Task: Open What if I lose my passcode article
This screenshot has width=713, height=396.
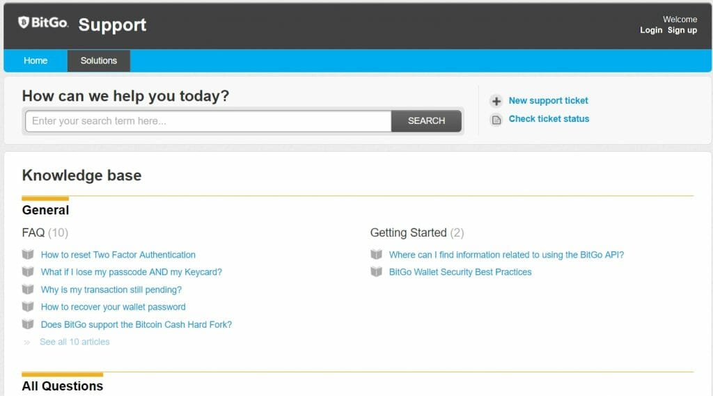Action: click(132, 272)
